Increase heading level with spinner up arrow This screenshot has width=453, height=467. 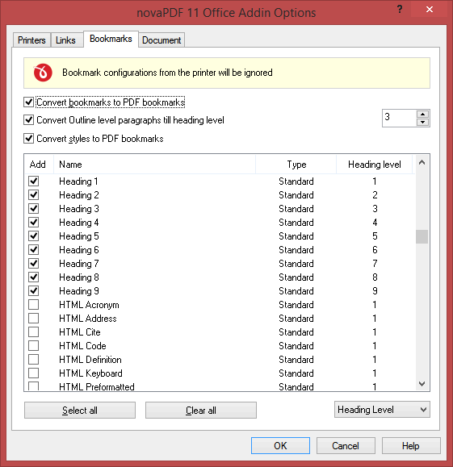click(422, 115)
